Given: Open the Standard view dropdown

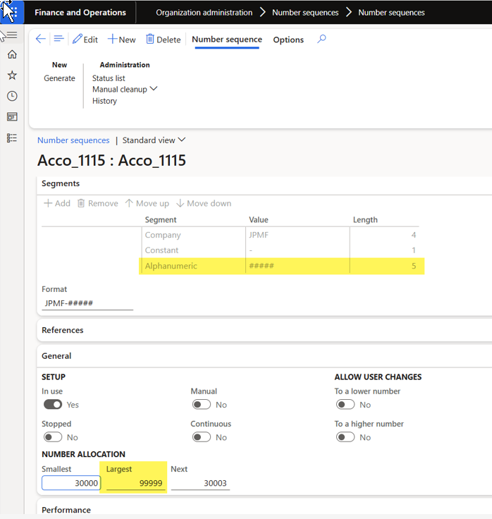Looking at the screenshot, I should point(154,140).
